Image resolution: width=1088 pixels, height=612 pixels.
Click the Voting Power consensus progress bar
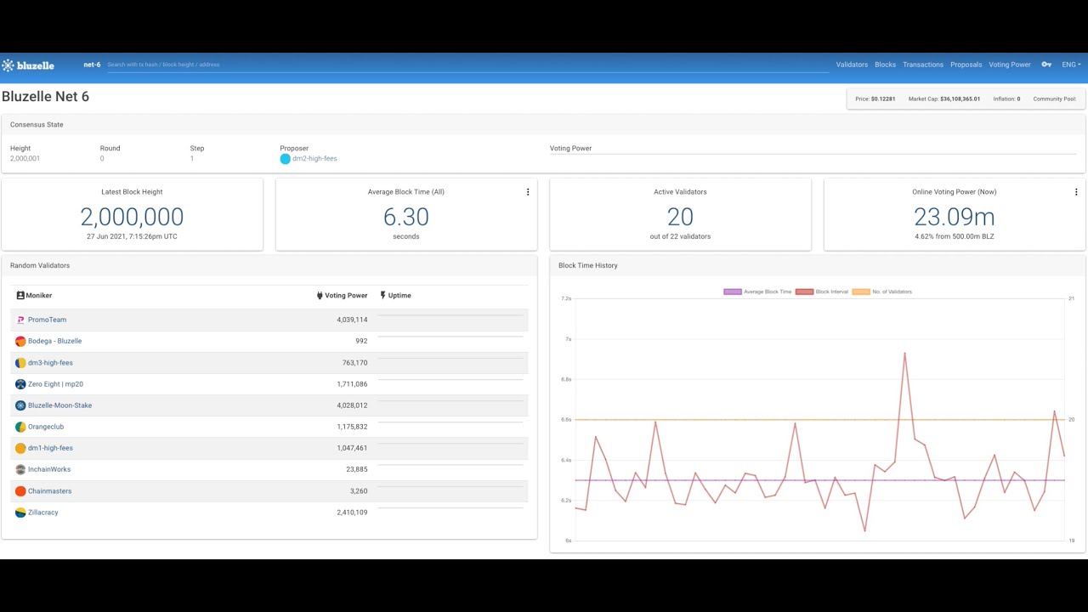(813, 154)
